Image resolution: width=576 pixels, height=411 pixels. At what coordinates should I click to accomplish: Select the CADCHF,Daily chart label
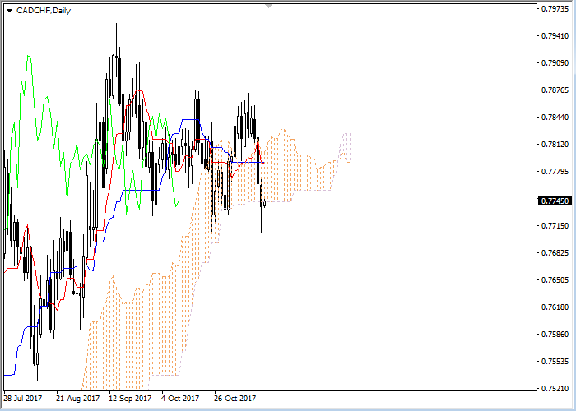pyautogui.click(x=44, y=11)
